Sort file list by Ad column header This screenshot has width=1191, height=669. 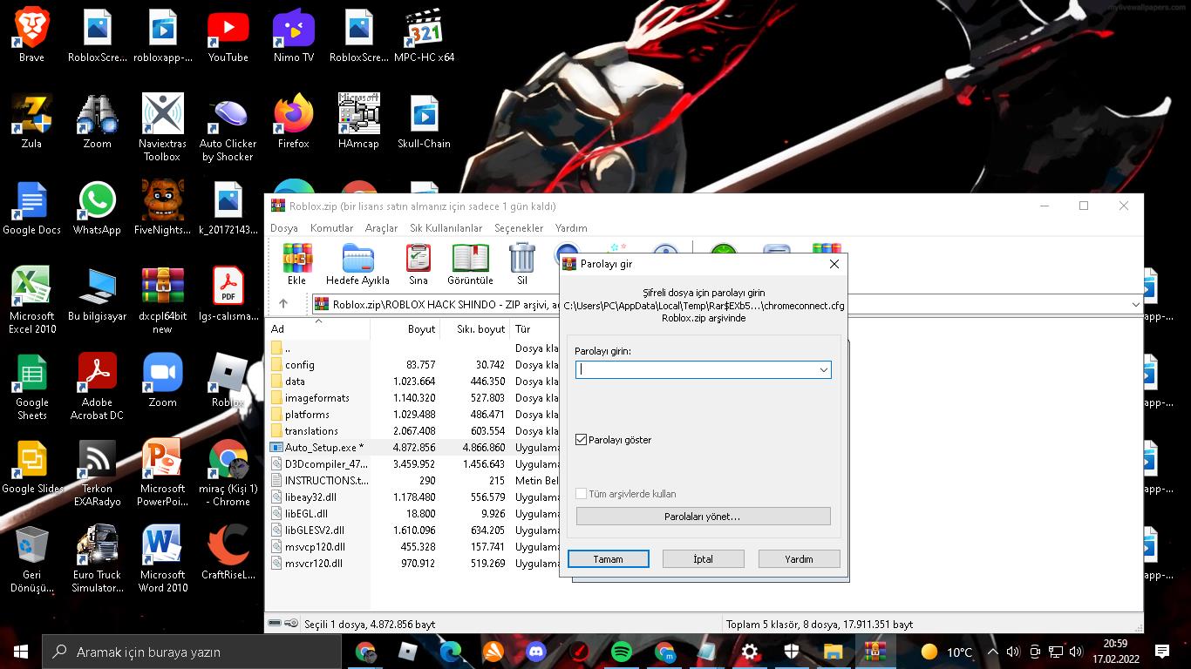pyautogui.click(x=278, y=329)
